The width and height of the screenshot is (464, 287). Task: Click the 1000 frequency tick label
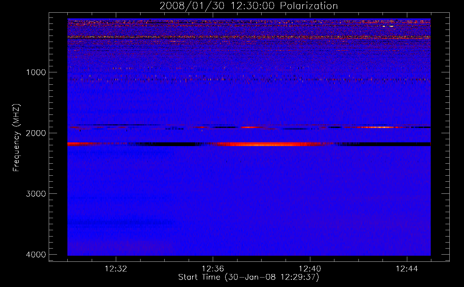coord(36,72)
